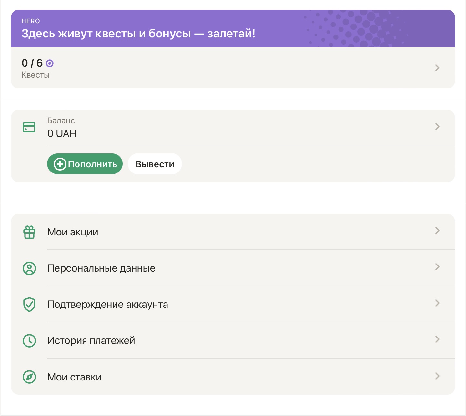This screenshot has width=466, height=416.
Task: Click the chevron next to Мои акции
Action: click(x=437, y=231)
